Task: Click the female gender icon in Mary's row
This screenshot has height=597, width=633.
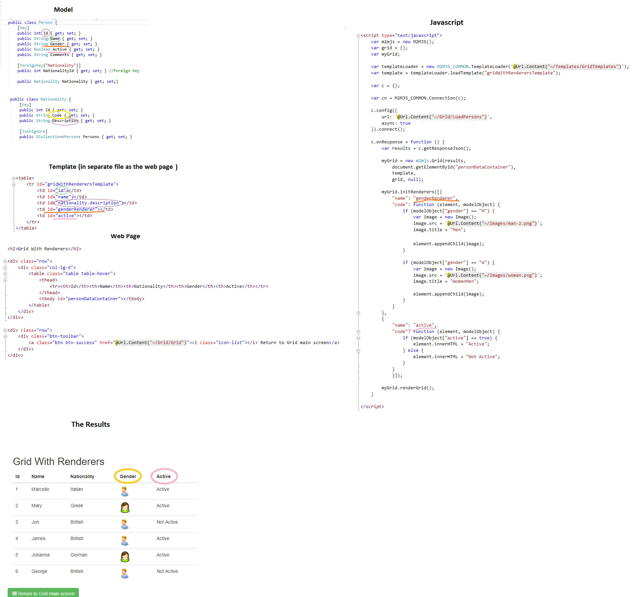Action: [125, 508]
